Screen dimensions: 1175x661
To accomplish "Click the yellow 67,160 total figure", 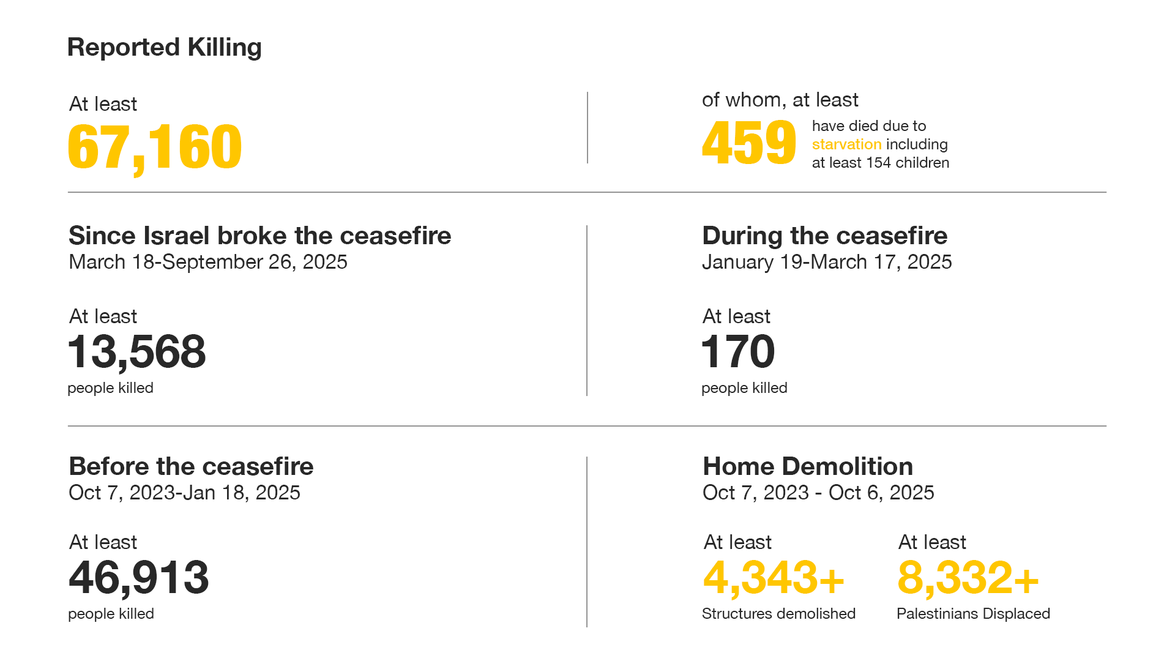I will (155, 147).
